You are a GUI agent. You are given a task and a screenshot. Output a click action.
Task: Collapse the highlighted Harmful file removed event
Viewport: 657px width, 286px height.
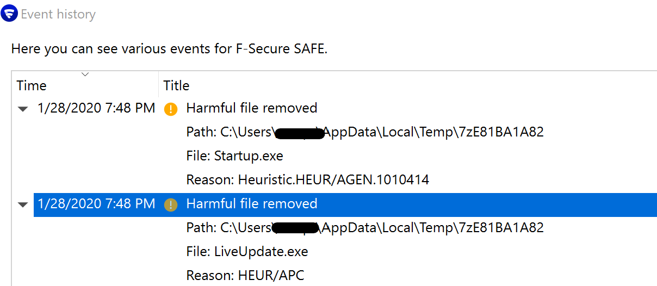click(x=22, y=205)
